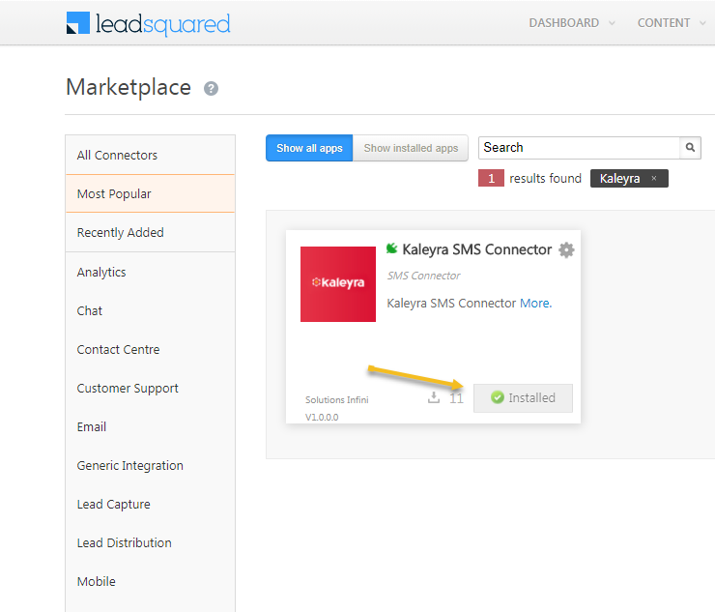Click the Kaleyra search tag label
Viewport: 715px width, 612px height.
619,179
